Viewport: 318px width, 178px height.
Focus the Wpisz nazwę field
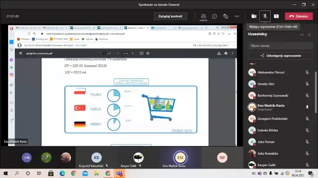tap(280, 46)
